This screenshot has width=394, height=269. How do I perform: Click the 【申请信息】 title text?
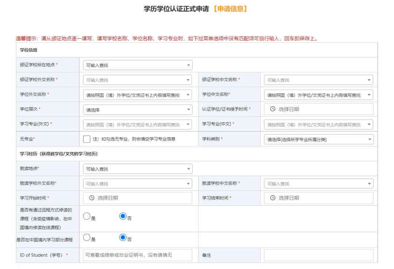point(230,9)
